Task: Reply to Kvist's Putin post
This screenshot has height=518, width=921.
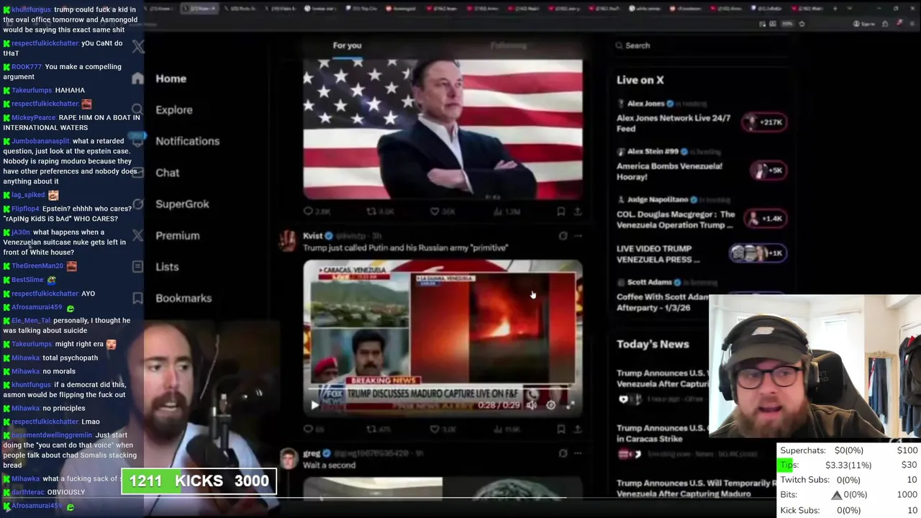Action: point(313,430)
